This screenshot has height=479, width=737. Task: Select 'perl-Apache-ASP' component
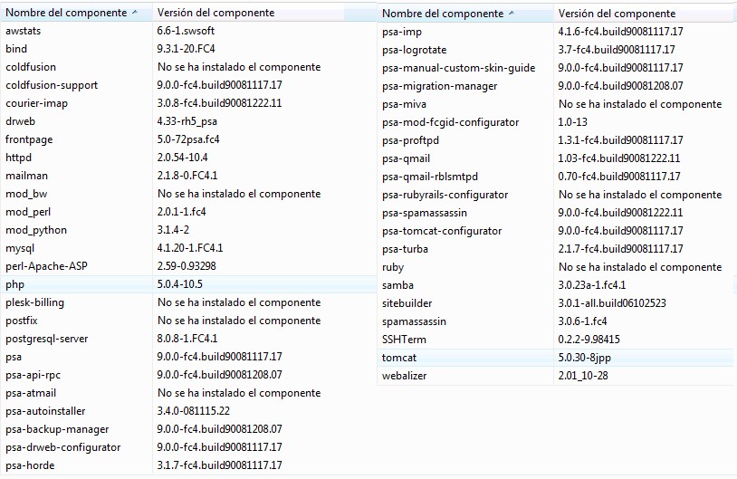pyautogui.click(x=46, y=266)
